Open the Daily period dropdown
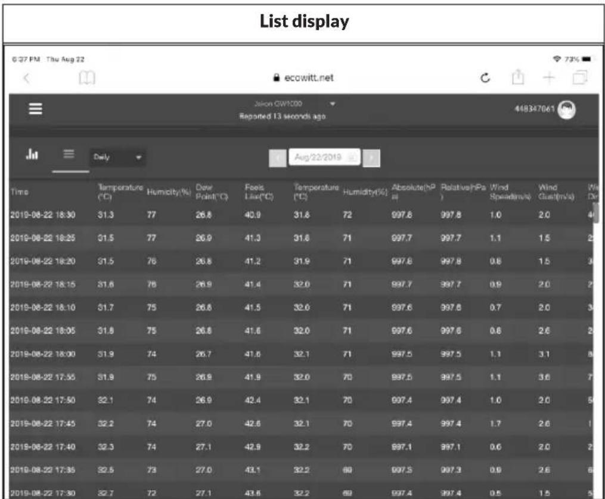 coord(117,157)
